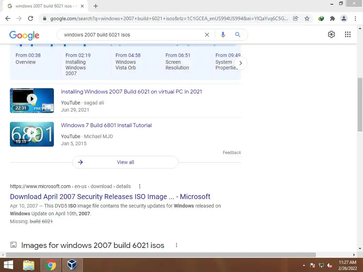
Task: Show hidden system tray icons
Action: (304, 265)
